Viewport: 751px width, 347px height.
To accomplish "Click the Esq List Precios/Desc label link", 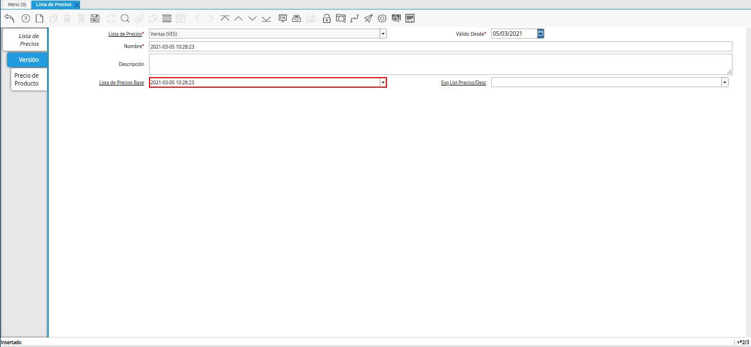I will pos(463,83).
